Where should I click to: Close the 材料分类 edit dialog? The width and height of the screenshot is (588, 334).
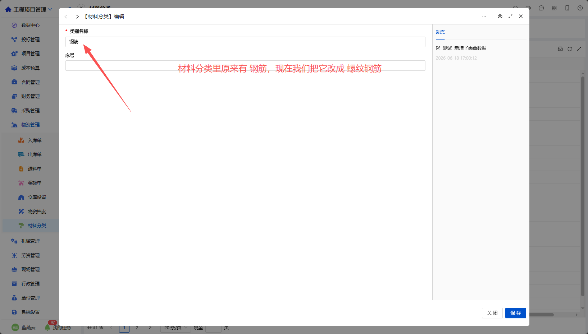[x=521, y=16]
